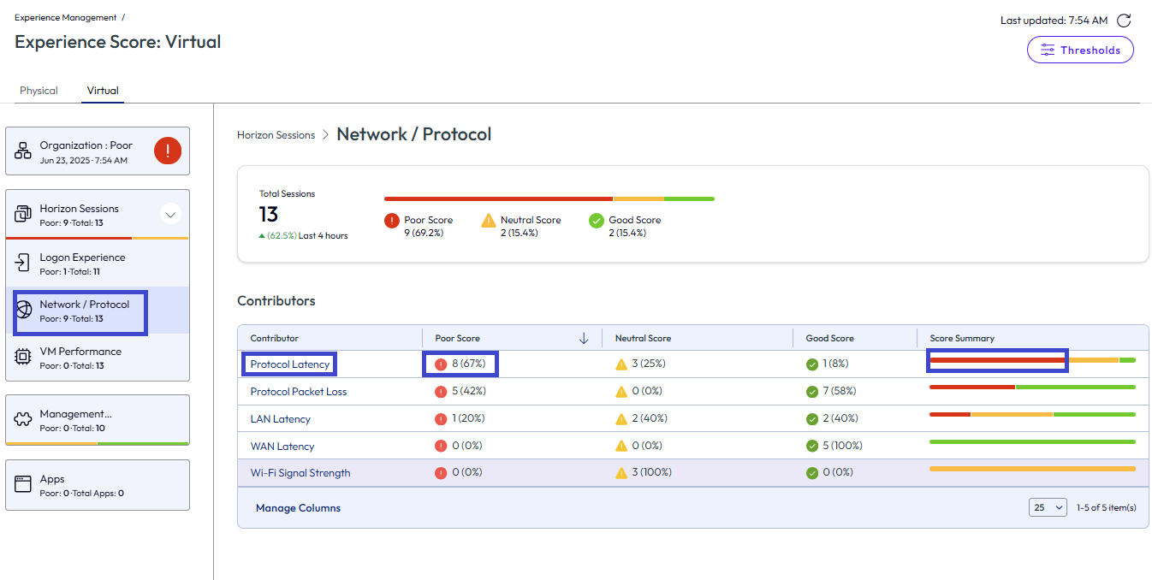This screenshot has height=580, width=1152.
Task: Open the Protocol Packet Loss link
Action: click(x=299, y=392)
